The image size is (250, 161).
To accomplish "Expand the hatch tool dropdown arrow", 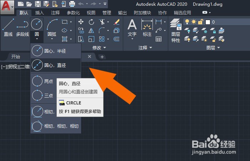I will pos(71,39).
